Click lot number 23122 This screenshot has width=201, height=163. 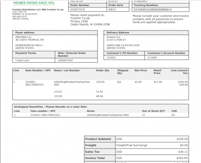(x=58, y=92)
